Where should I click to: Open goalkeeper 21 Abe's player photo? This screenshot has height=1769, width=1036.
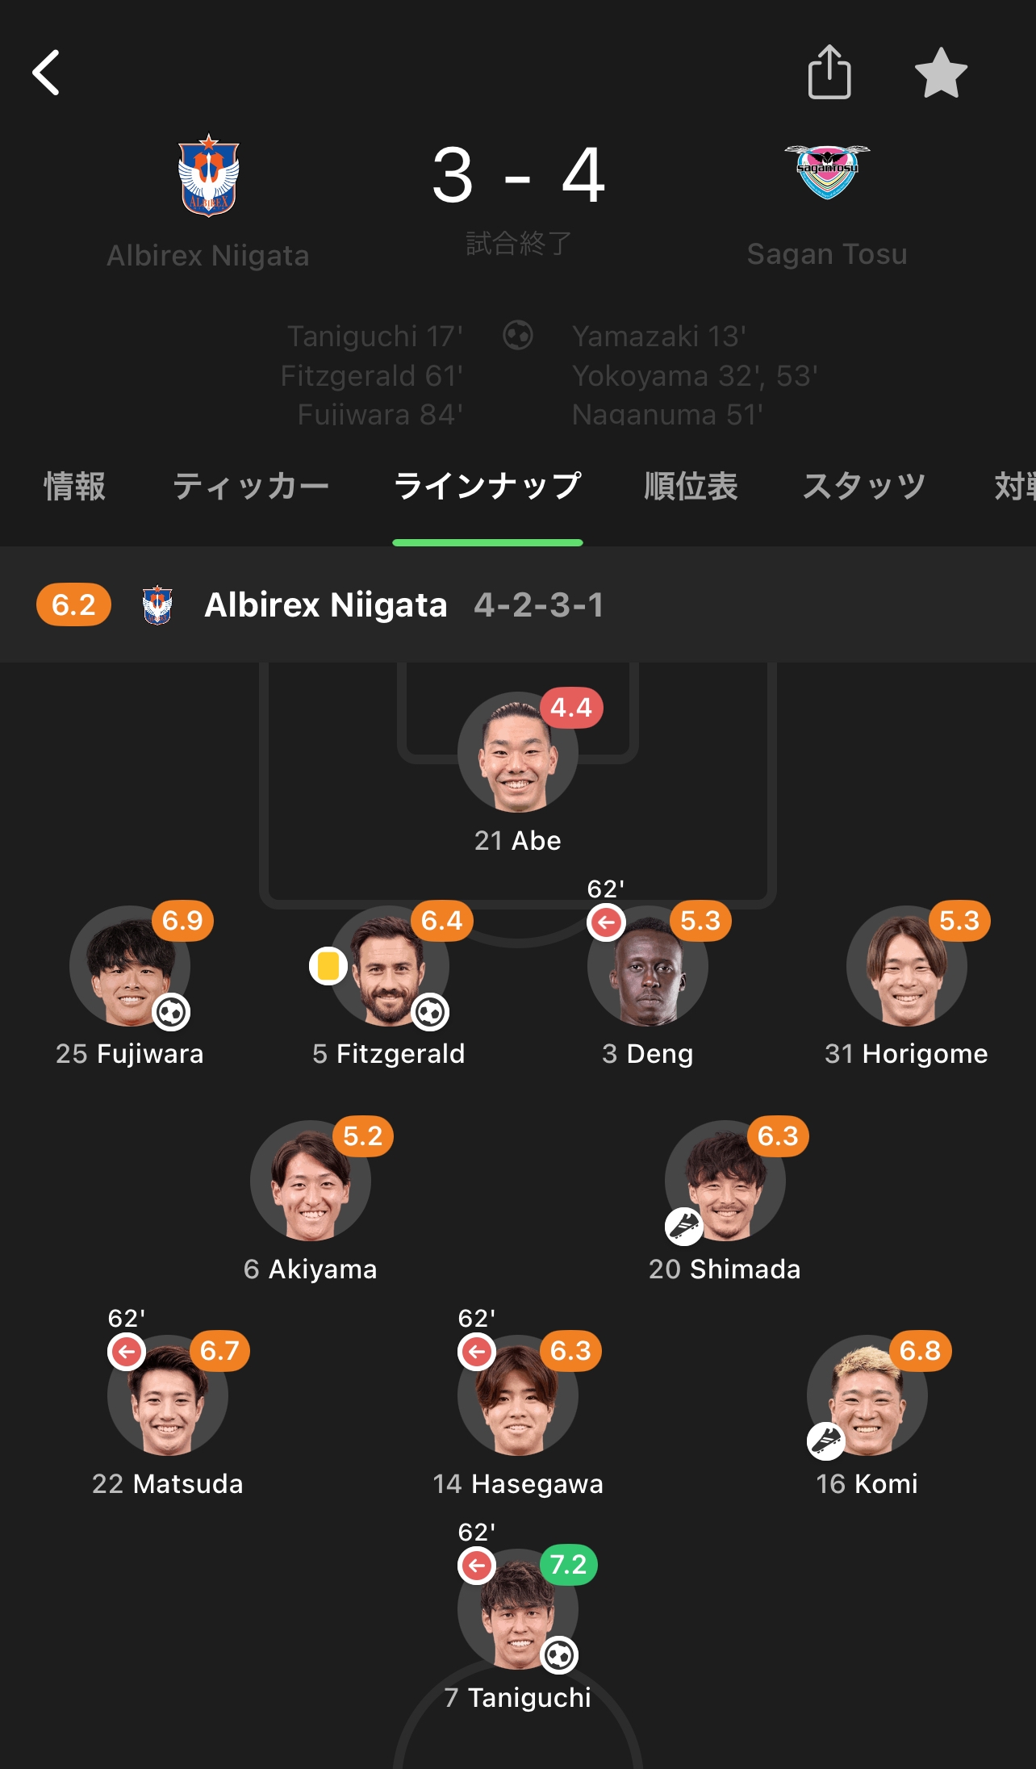517,752
